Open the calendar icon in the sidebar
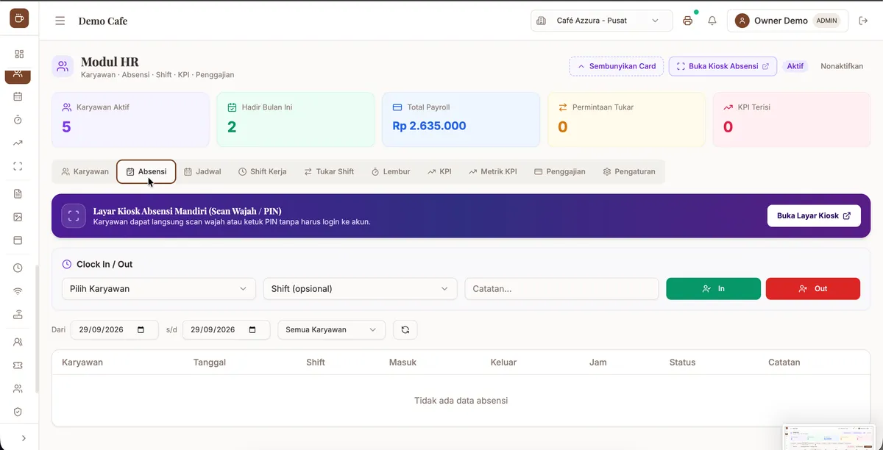The height and width of the screenshot is (450, 883). (x=18, y=96)
